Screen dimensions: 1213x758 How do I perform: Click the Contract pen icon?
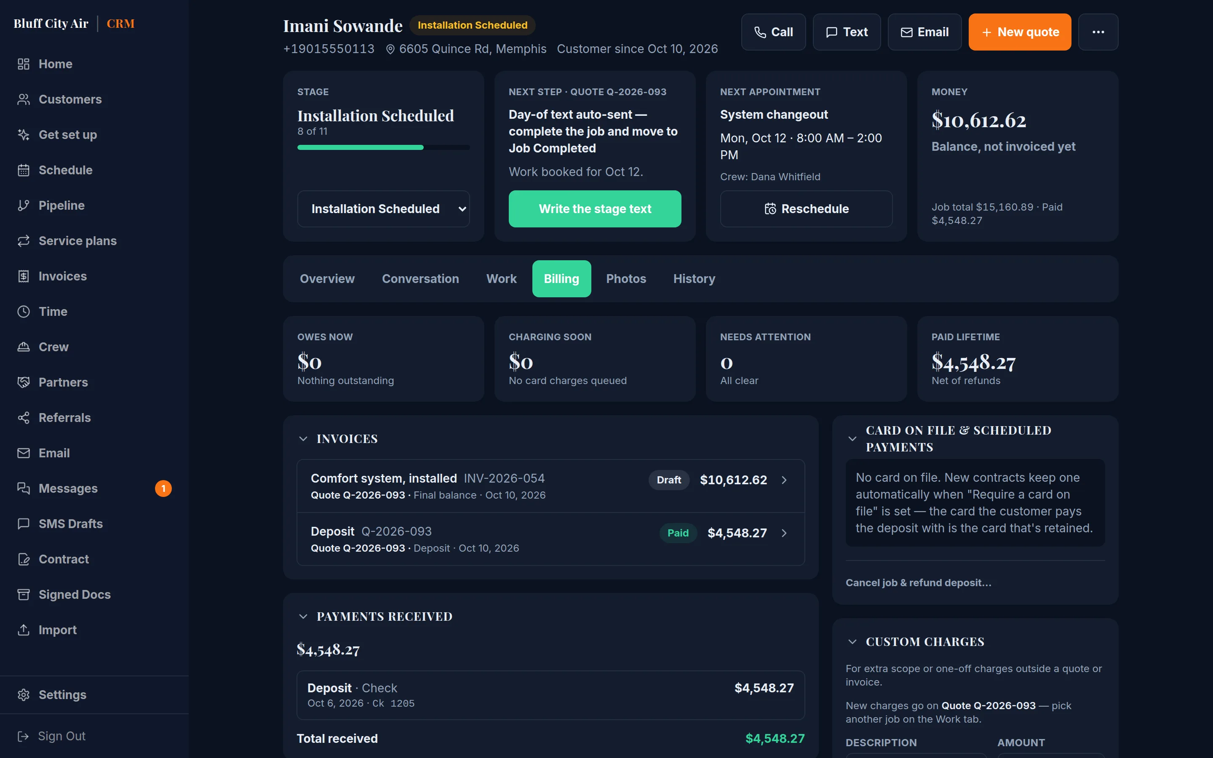[x=24, y=559]
